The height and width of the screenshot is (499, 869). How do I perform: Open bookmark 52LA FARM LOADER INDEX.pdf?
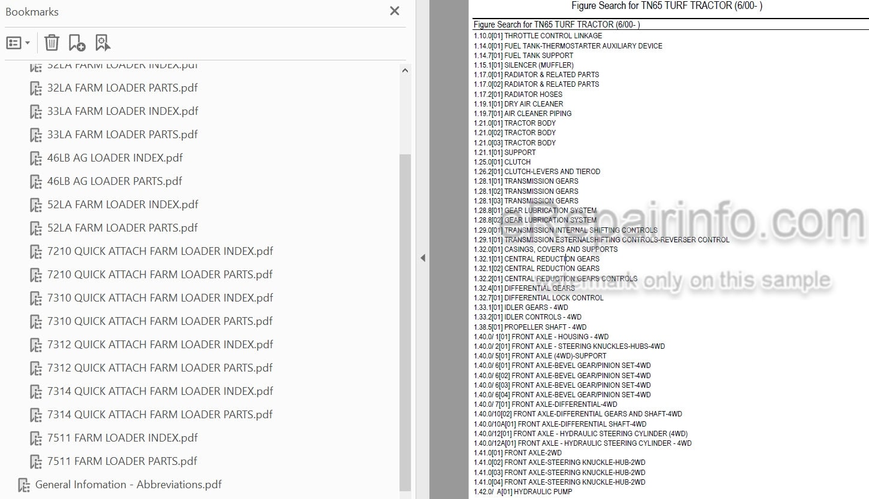click(123, 205)
